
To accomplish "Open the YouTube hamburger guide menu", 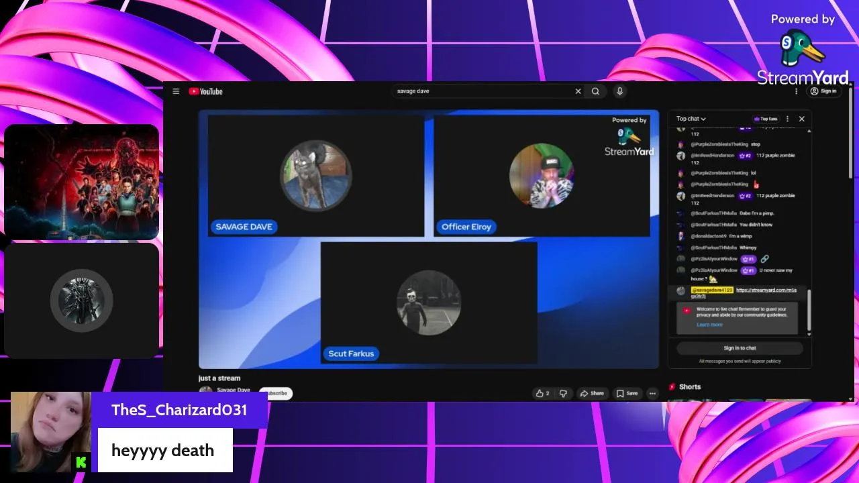I will pyautogui.click(x=176, y=91).
